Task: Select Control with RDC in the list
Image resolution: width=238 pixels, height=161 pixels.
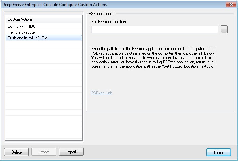Action: (x=22, y=26)
